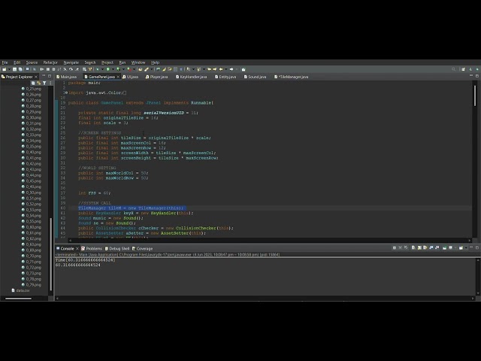
Task: Open the Coverage launch dropdown arrow
Action: [x=123, y=69]
